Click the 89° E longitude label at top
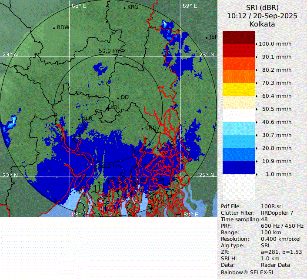 (189, 6)
